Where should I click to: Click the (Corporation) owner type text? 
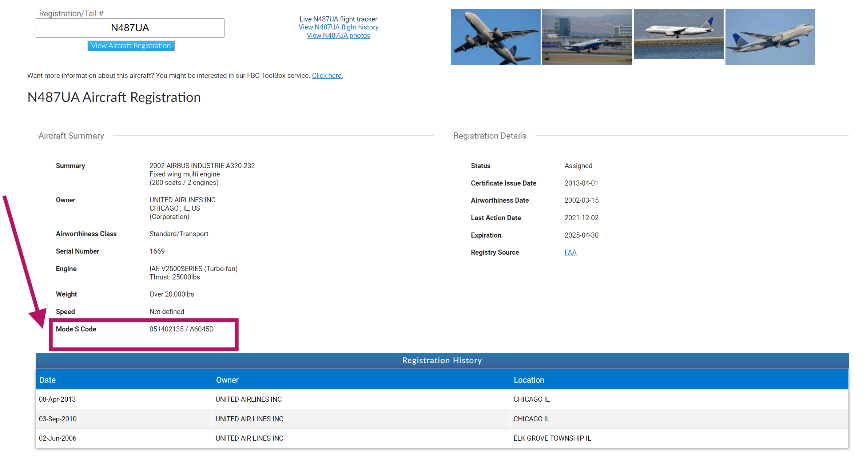[170, 217]
